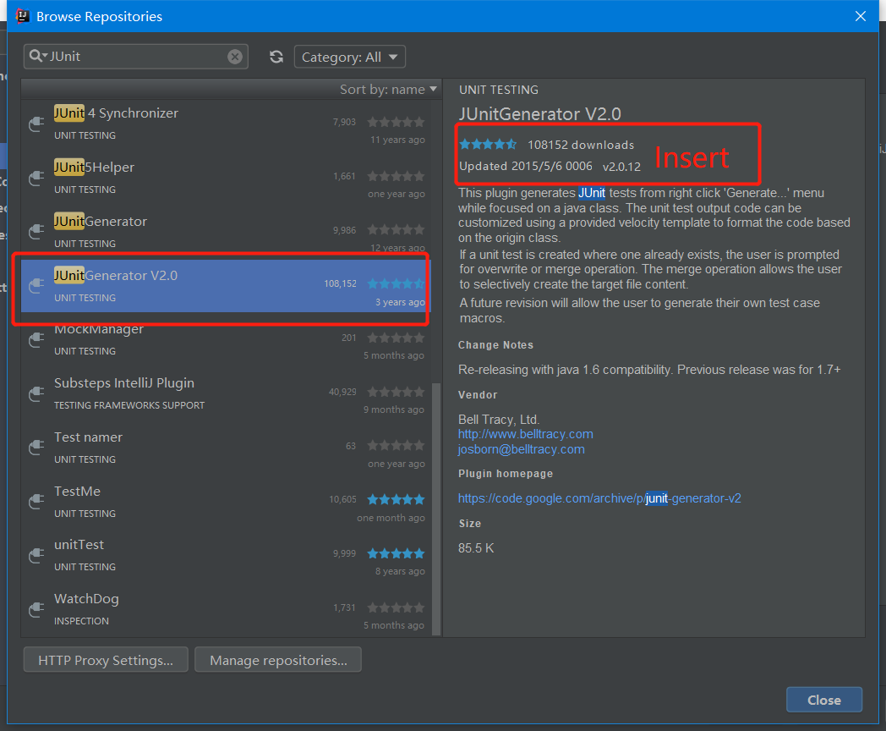Select the Substeps IntelliJ Plugin row
The image size is (886, 731).
(226, 393)
